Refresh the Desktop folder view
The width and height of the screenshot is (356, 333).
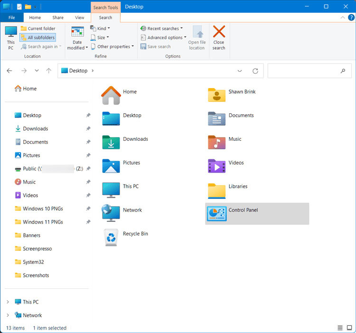[x=255, y=71]
